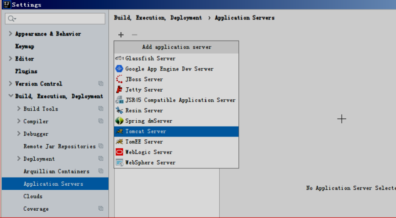Click the Tomcat cat icon
The height and width of the screenshot is (218, 396).
119,131
